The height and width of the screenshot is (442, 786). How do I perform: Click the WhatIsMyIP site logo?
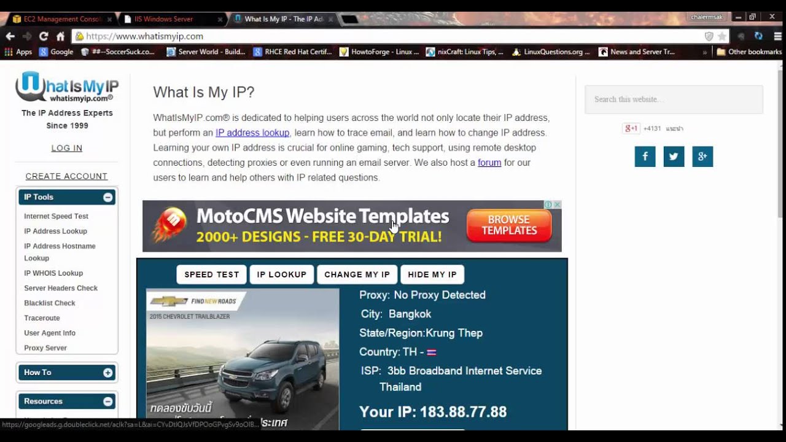(67, 87)
